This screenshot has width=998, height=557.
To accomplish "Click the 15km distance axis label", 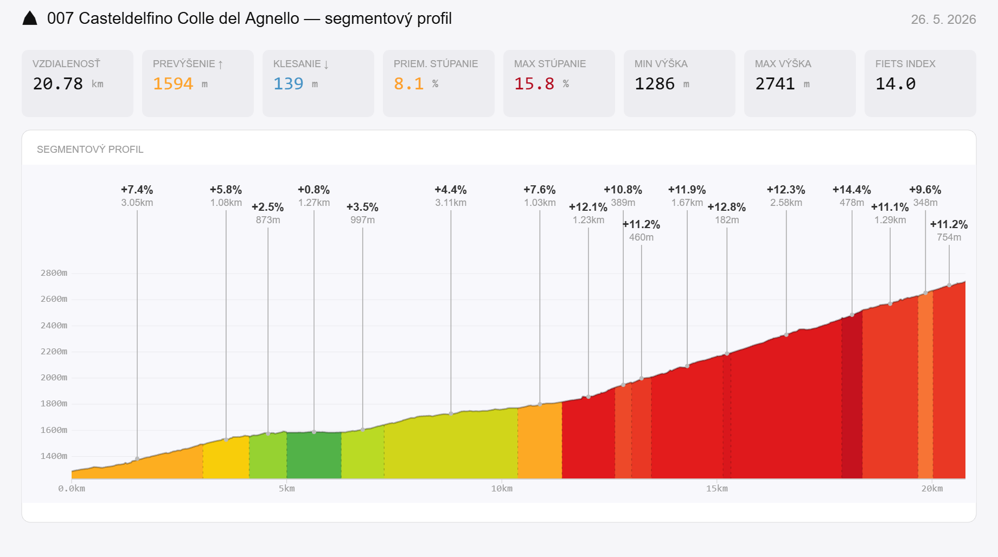I will pyautogui.click(x=717, y=489).
